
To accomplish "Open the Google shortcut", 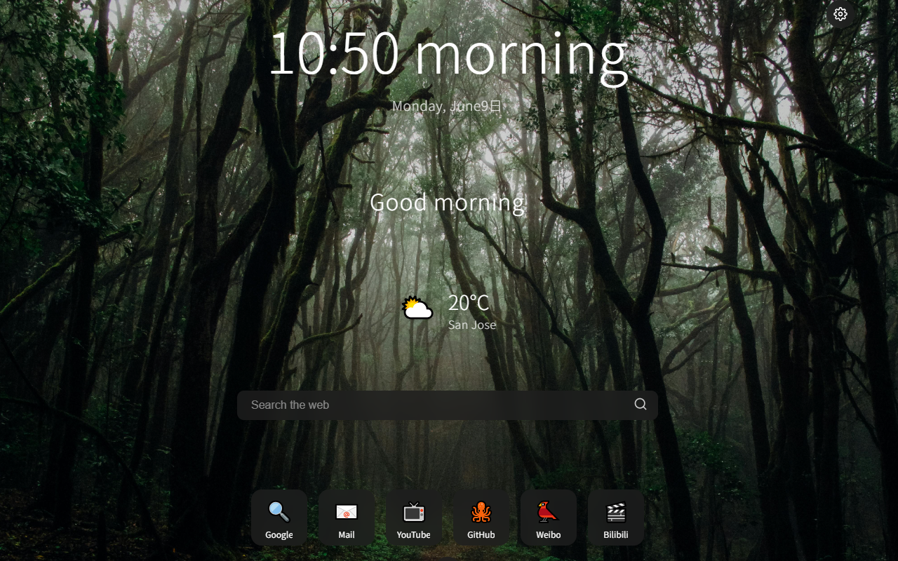I will (x=279, y=518).
